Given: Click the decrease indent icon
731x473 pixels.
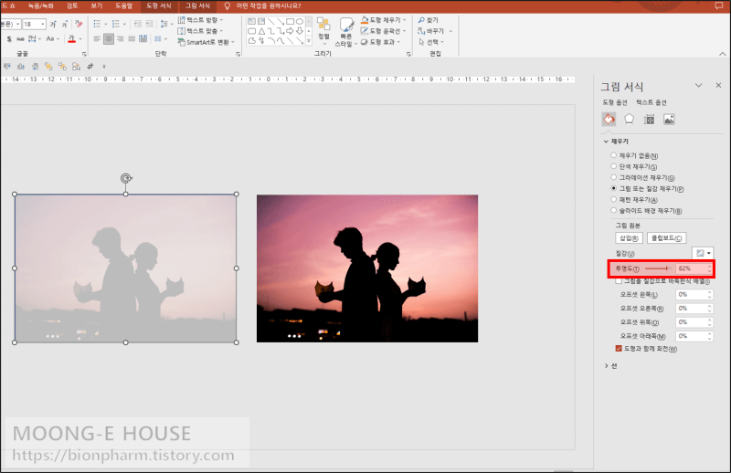Looking at the screenshot, I should (138, 24).
